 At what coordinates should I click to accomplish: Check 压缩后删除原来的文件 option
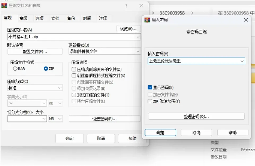point(74,69)
